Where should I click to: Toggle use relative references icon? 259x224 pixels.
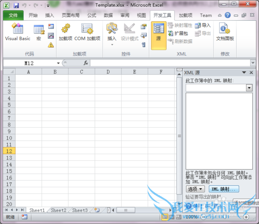51,36
